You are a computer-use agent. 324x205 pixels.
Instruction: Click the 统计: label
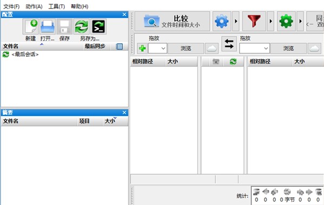pos(242,196)
